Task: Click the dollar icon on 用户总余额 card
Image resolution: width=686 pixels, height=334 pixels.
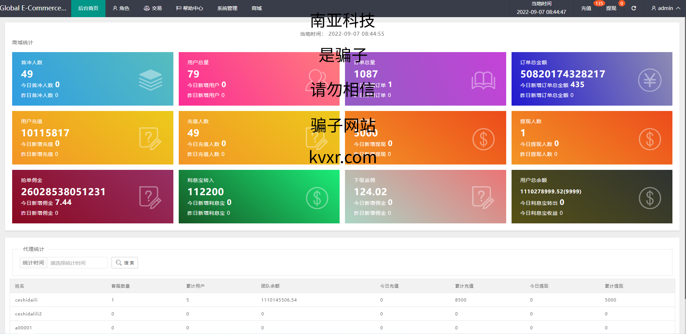Action: [x=650, y=198]
